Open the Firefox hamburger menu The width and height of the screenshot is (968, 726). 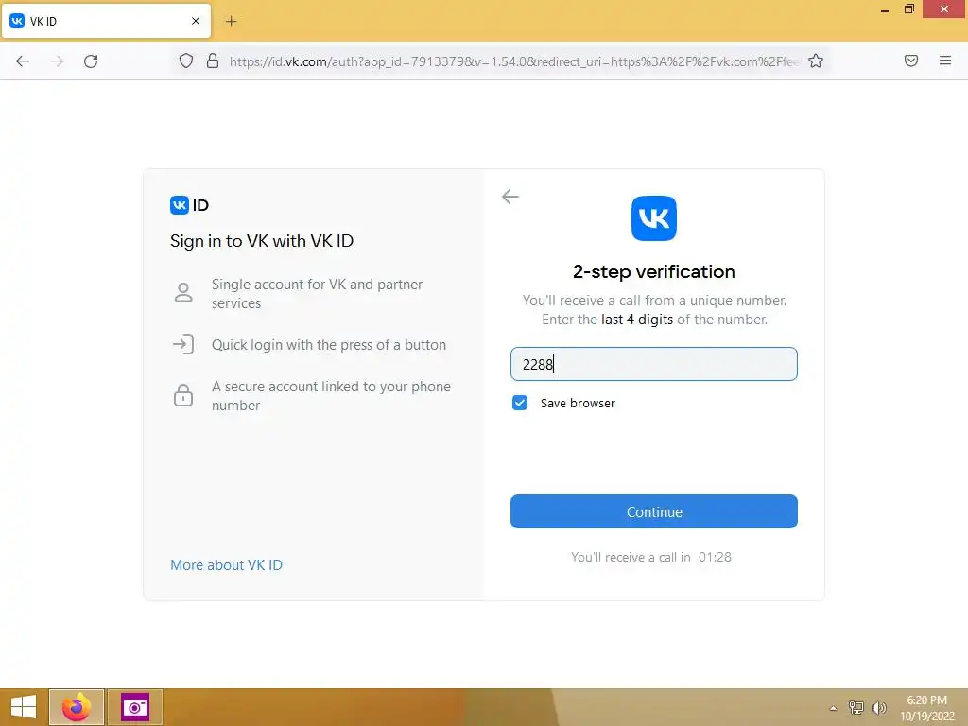click(944, 60)
